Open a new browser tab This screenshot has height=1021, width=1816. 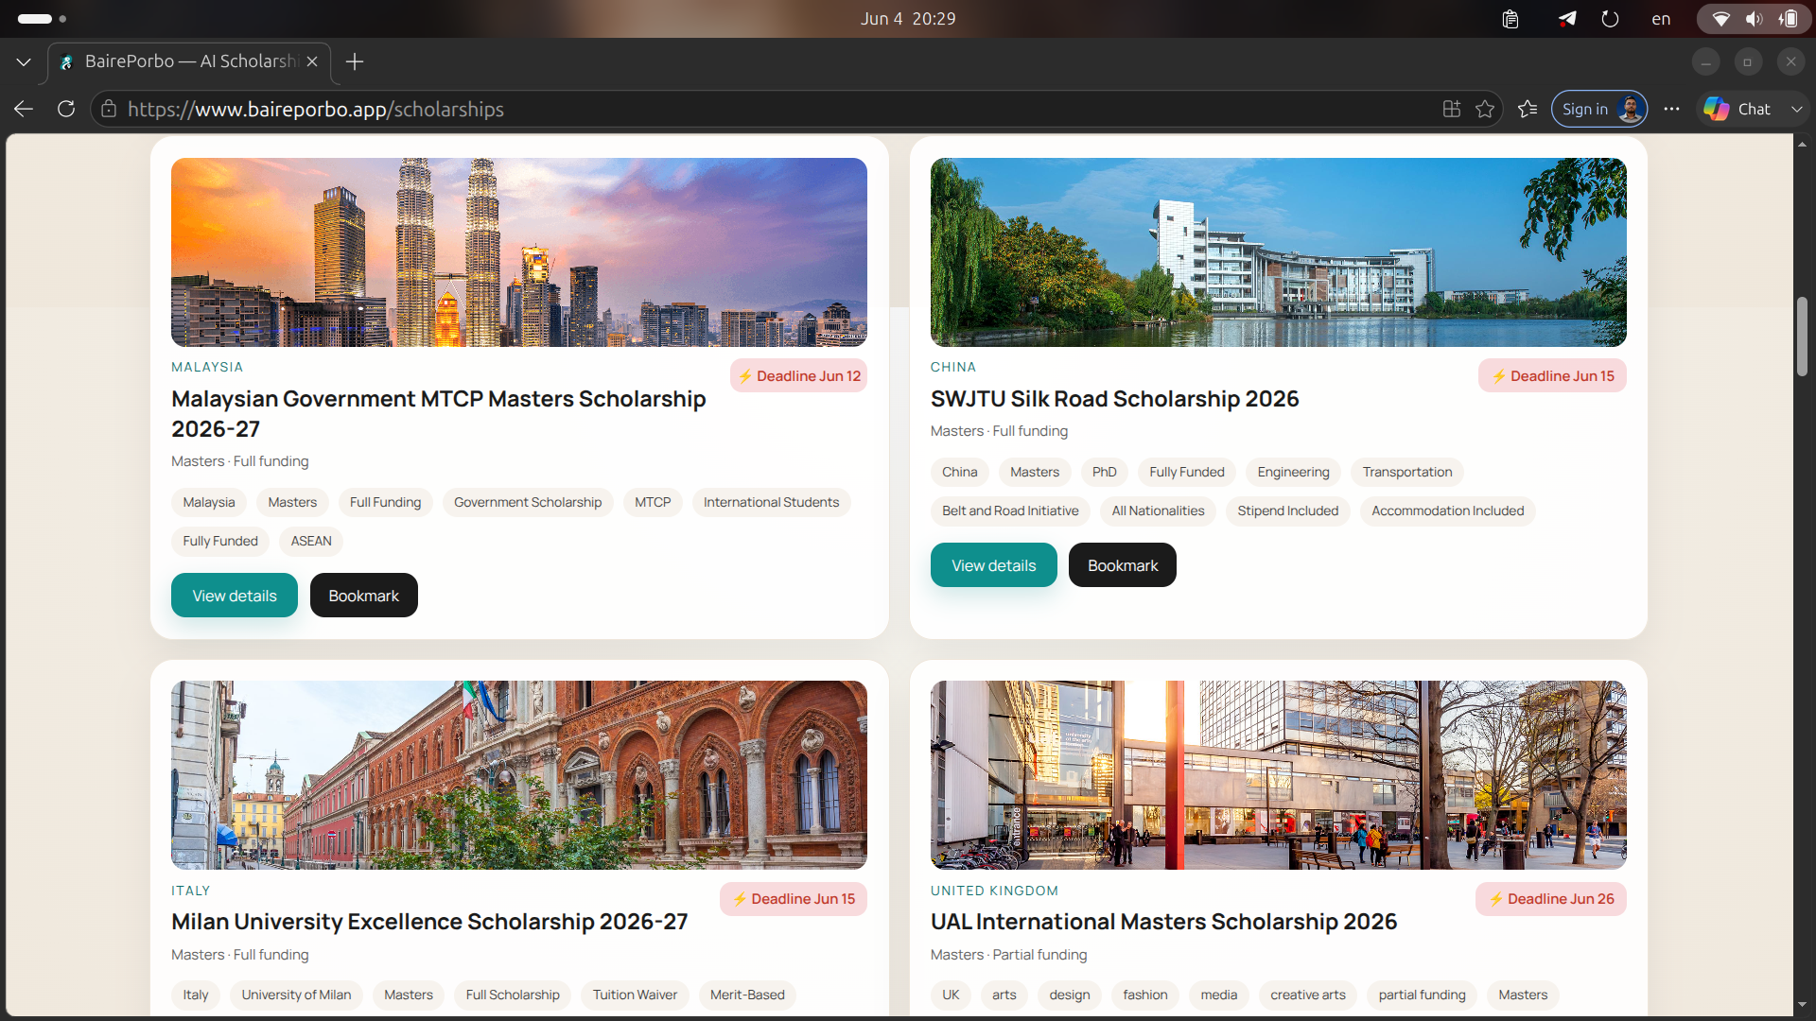point(355,61)
